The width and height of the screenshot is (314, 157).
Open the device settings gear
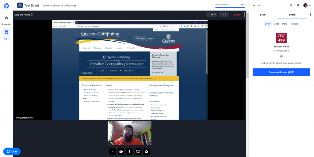pyautogui.click(x=147, y=152)
